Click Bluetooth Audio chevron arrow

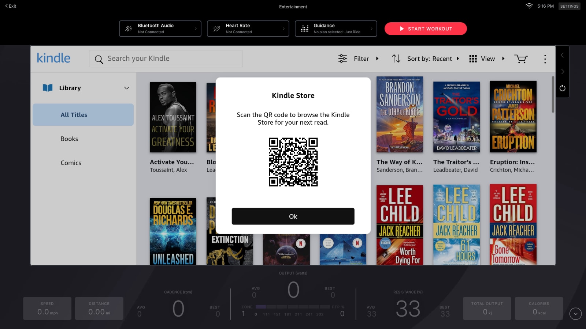point(196,29)
